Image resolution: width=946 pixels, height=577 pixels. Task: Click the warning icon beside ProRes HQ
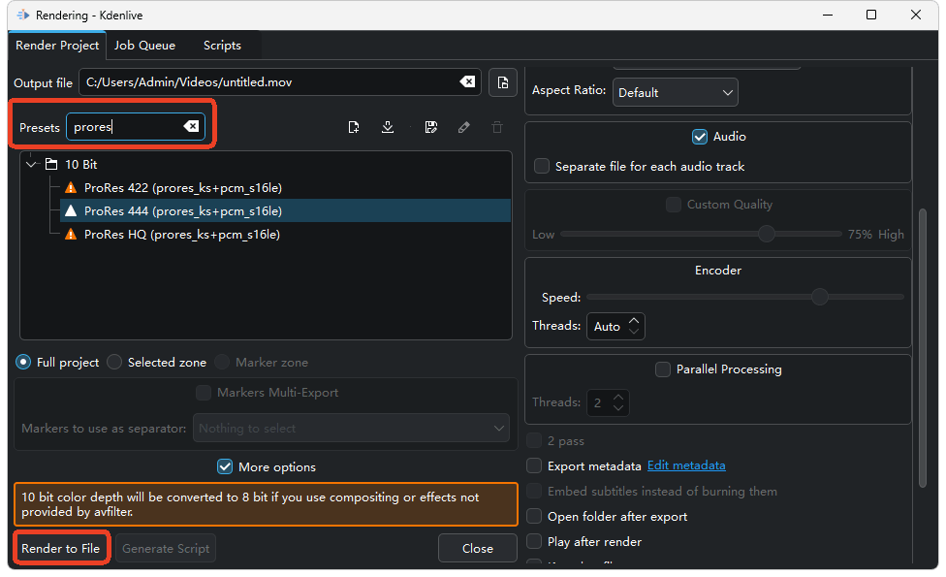pyautogui.click(x=71, y=234)
